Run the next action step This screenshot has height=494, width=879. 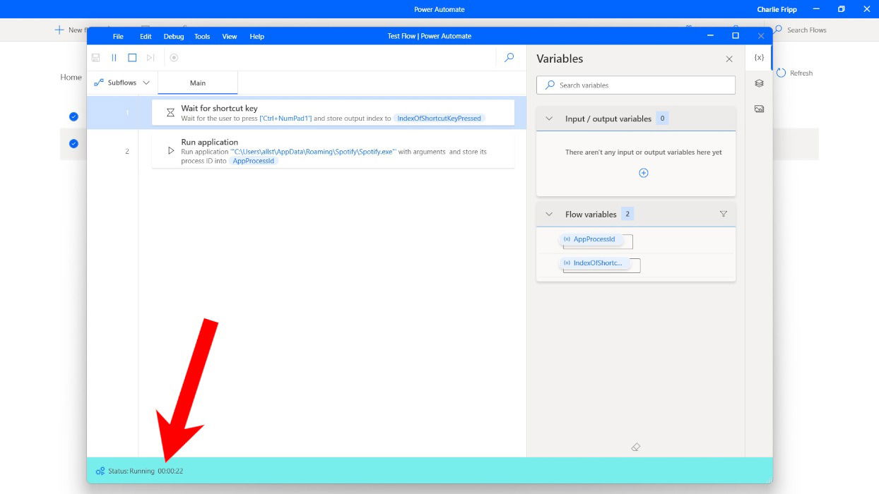click(x=150, y=57)
